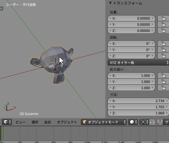169x143 pixels.
Task: Click the orange cube icon in mode selector
Action: click(x=85, y=122)
